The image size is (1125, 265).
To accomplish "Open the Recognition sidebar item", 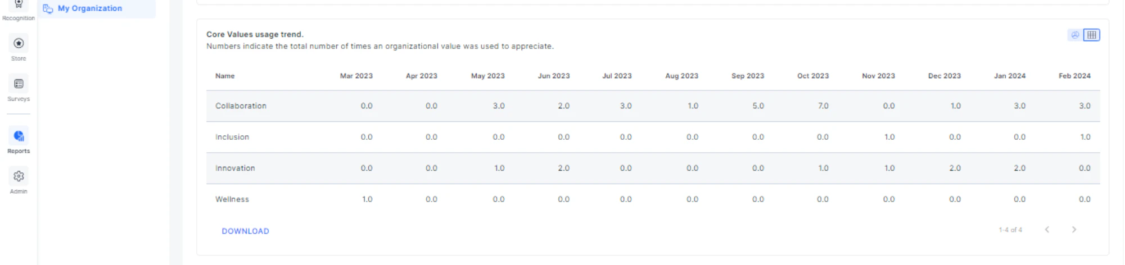I will (x=19, y=10).
